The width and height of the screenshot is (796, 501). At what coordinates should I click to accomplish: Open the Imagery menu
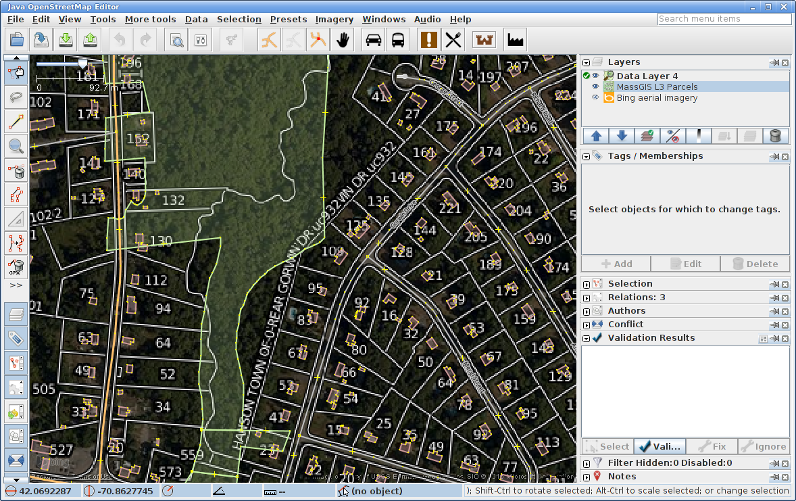[x=334, y=19]
